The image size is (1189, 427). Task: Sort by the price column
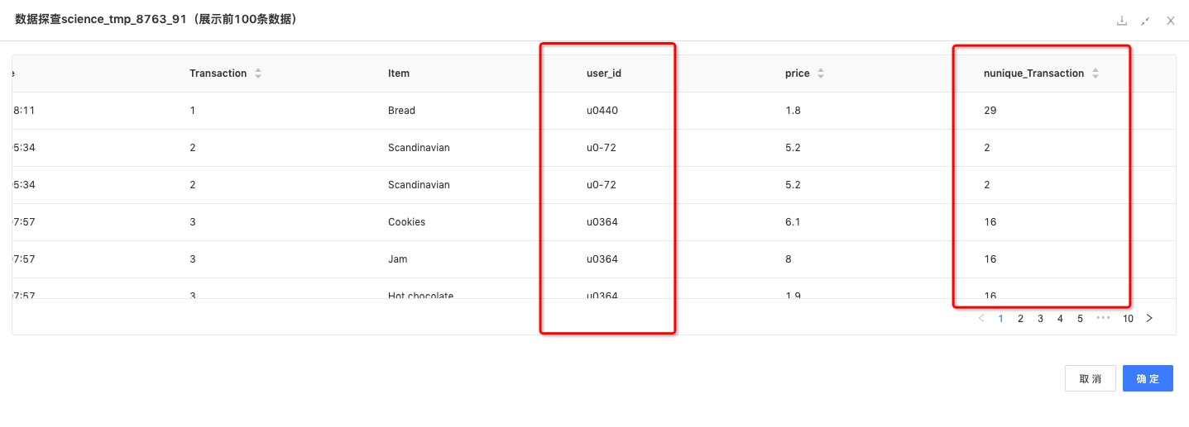point(820,74)
